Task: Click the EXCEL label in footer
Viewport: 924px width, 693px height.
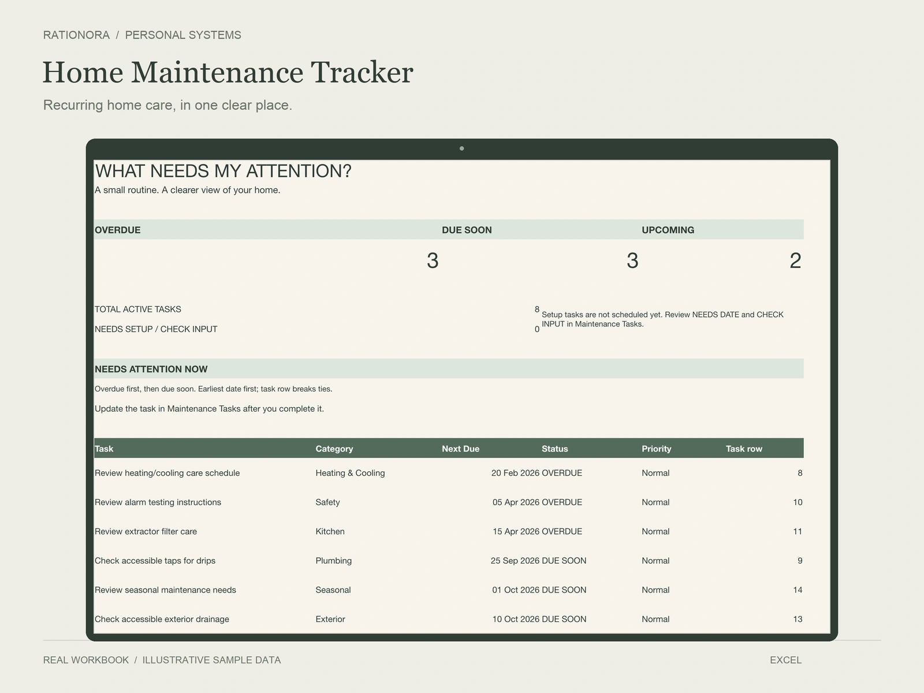Action: (785, 660)
